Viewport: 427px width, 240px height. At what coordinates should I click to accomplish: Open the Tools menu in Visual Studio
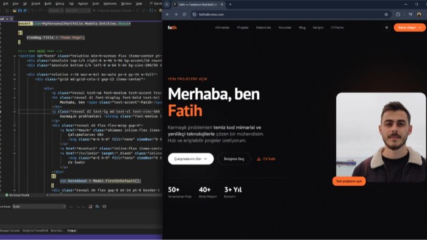(x=96, y=4)
